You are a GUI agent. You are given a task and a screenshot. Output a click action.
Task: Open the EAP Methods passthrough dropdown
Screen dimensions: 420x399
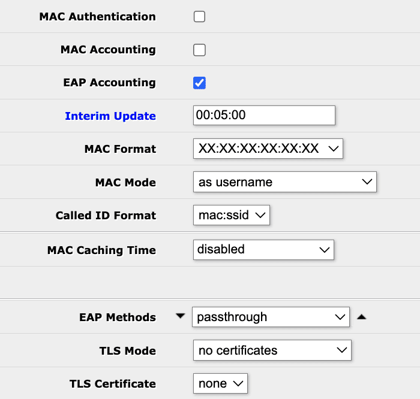pos(271,317)
